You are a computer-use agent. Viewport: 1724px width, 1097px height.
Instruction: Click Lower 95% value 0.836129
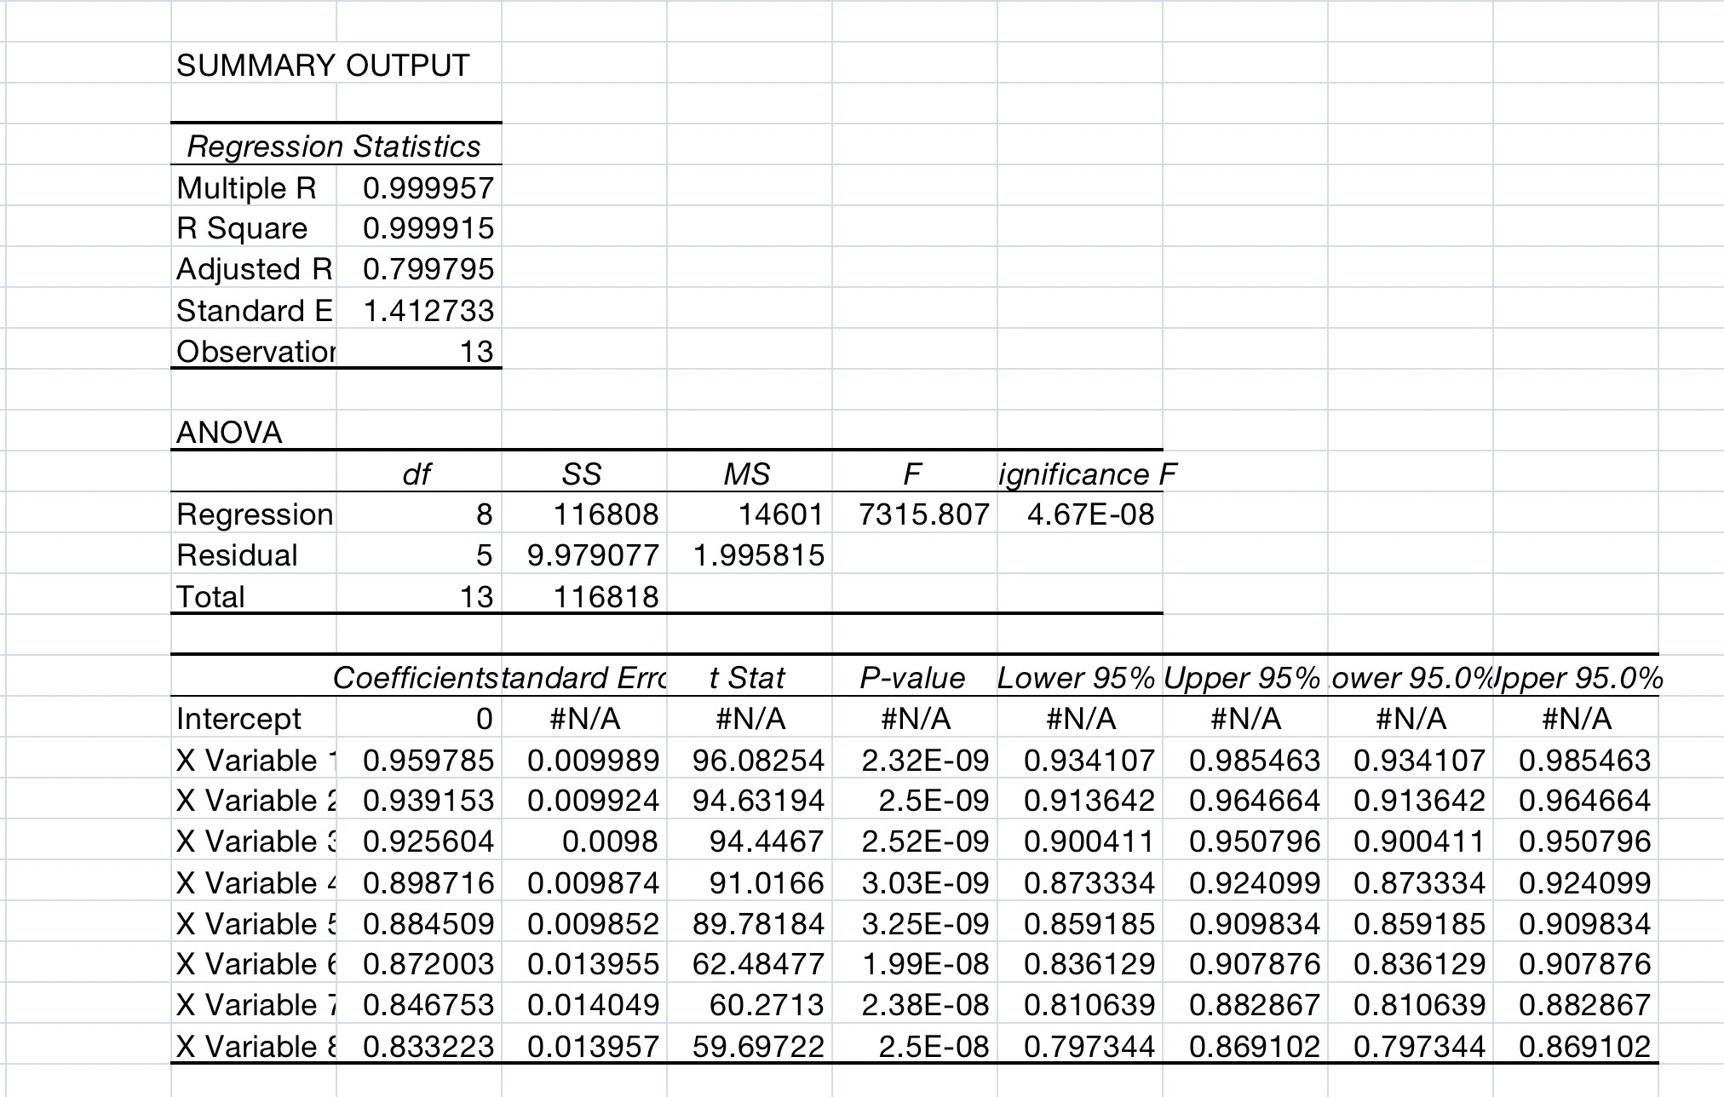1089,965
